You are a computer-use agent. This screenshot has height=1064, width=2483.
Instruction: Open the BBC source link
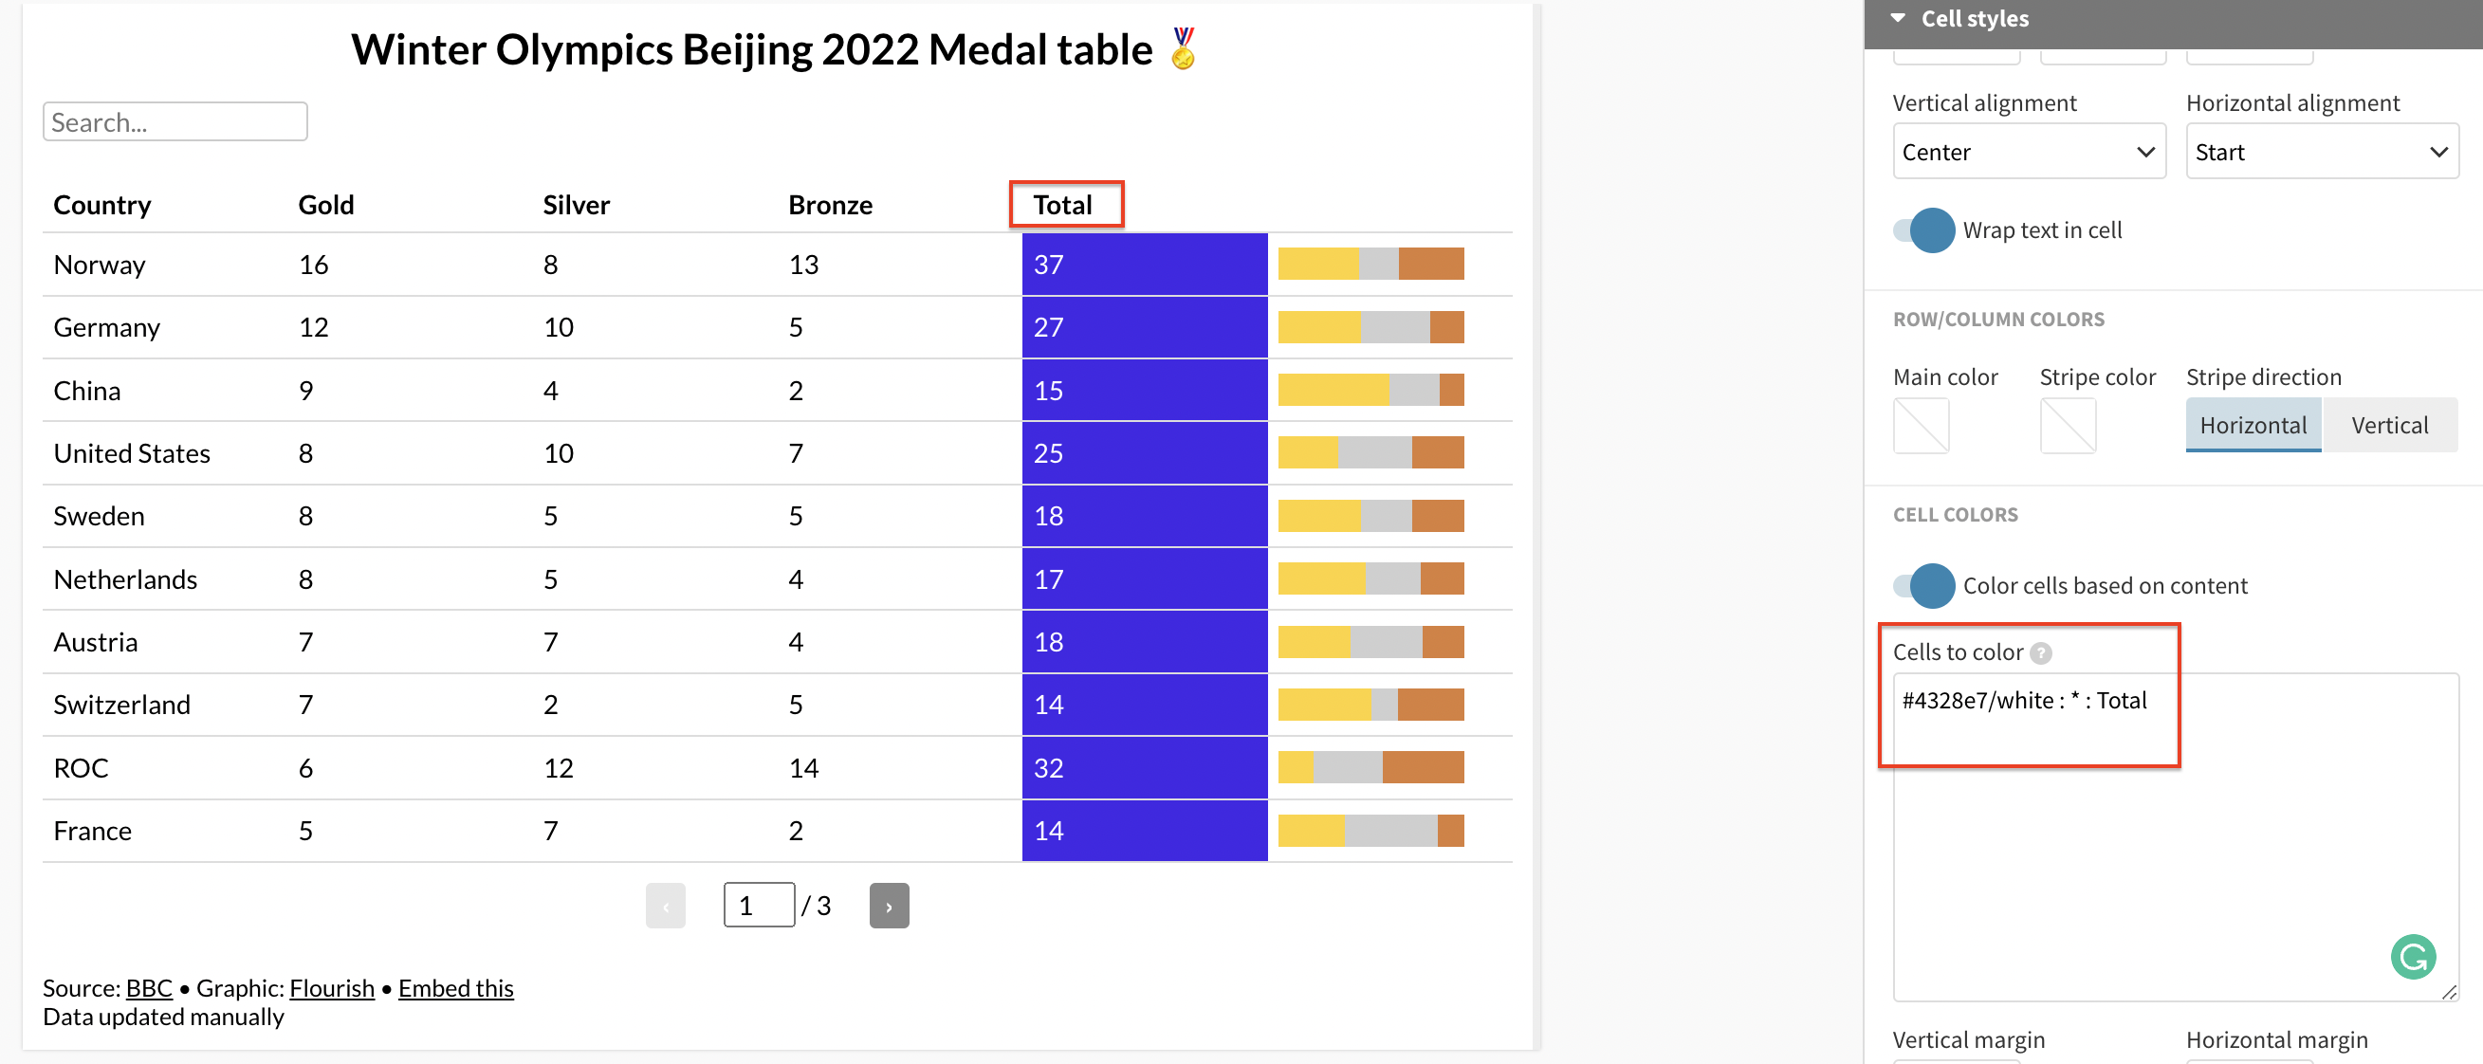click(x=149, y=987)
